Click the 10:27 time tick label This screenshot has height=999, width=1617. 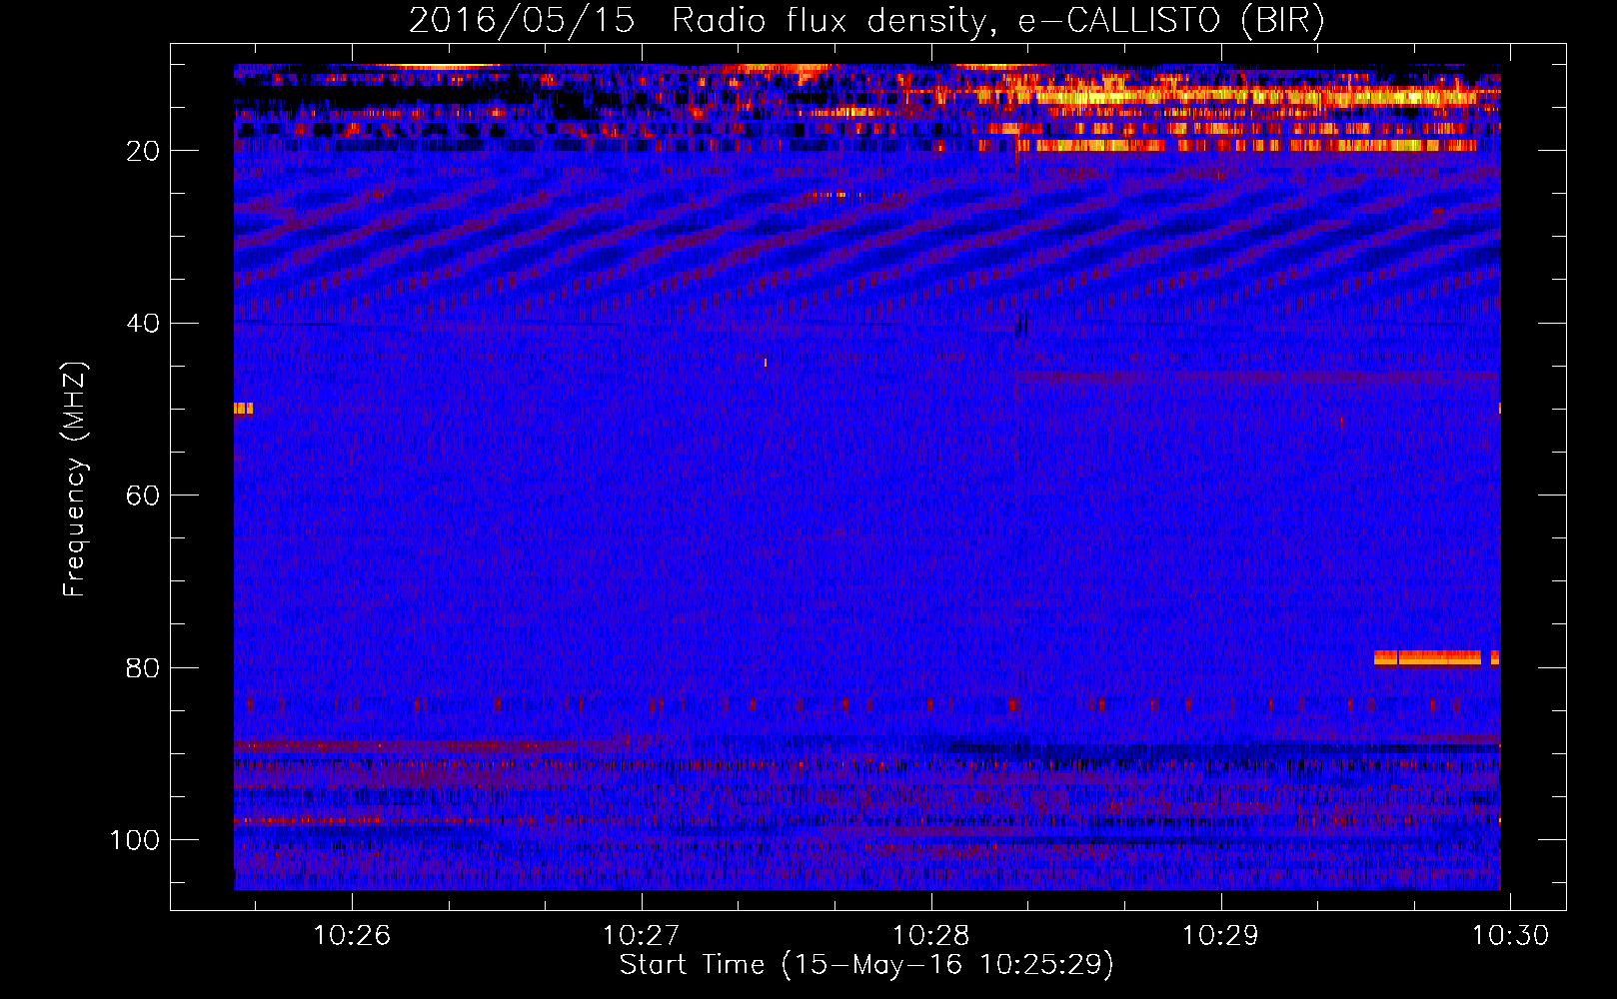coord(642,936)
